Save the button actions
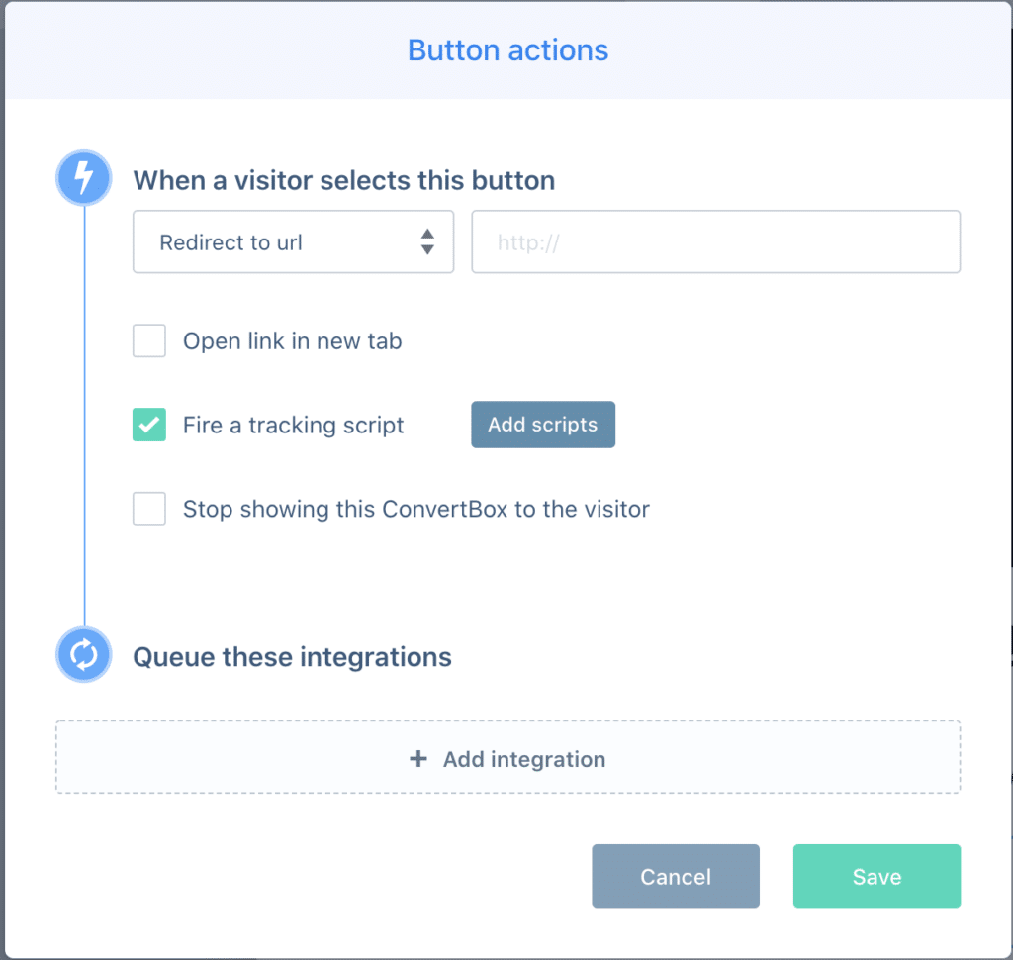The width and height of the screenshot is (1013, 960). click(x=876, y=876)
